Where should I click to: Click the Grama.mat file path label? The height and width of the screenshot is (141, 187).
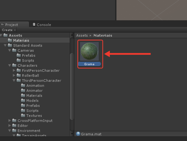[91, 134]
